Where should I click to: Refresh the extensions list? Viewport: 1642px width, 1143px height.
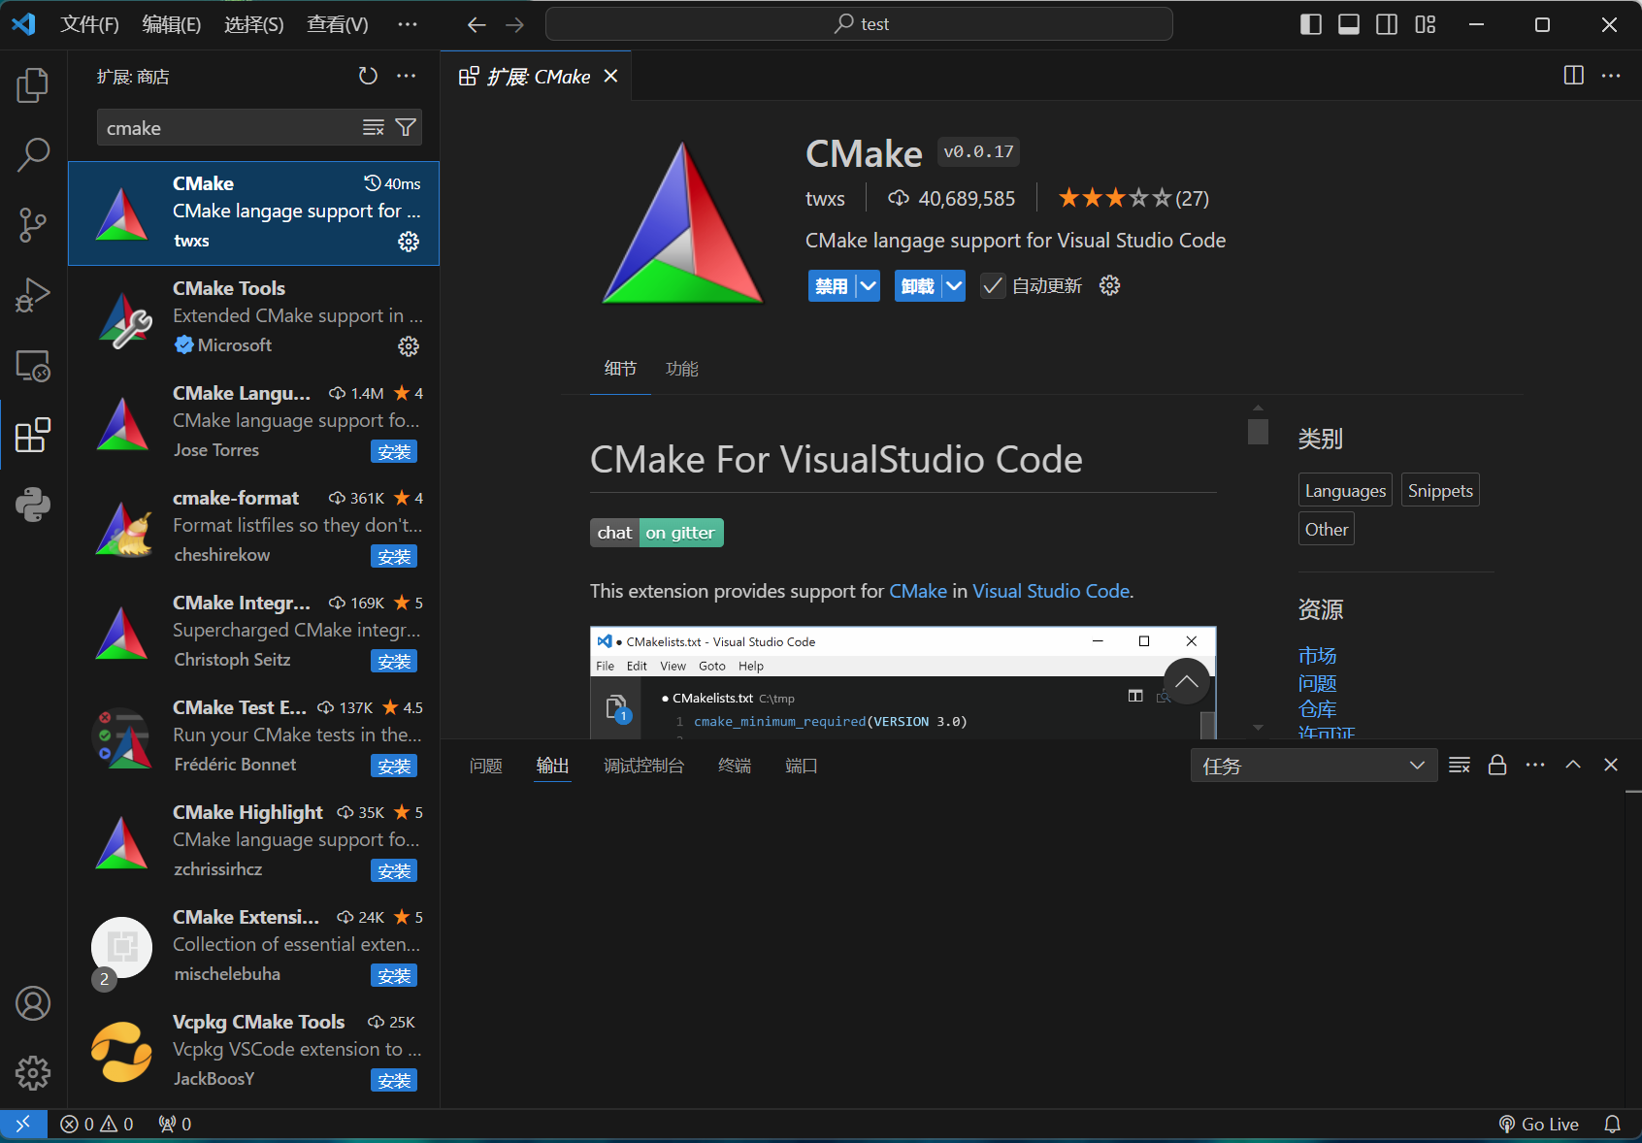[x=368, y=76]
